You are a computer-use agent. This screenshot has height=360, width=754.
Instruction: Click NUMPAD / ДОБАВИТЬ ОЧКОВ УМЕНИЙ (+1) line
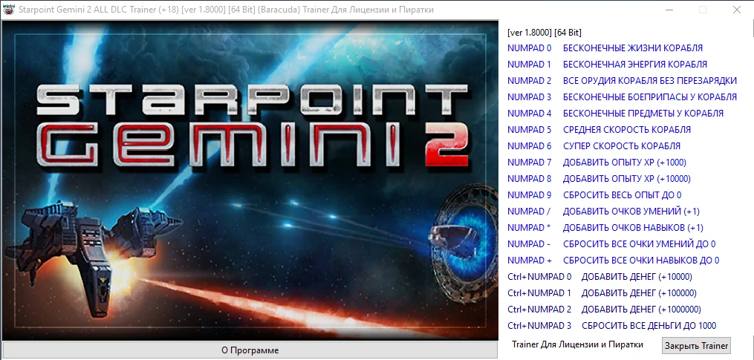(603, 212)
